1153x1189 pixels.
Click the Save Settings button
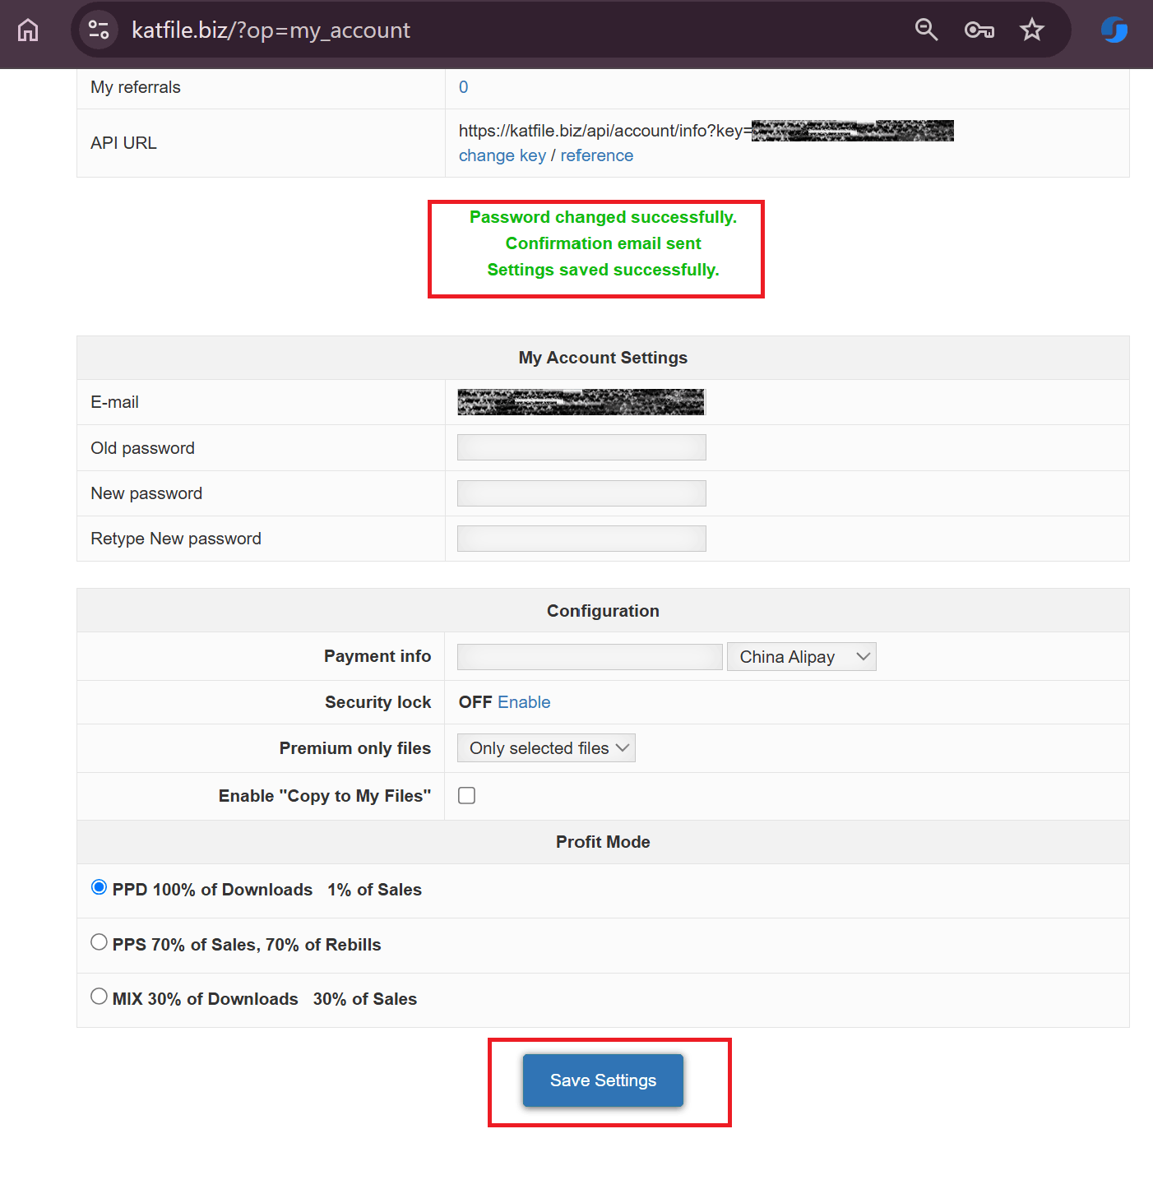pyautogui.click(x=603, y=1080)
